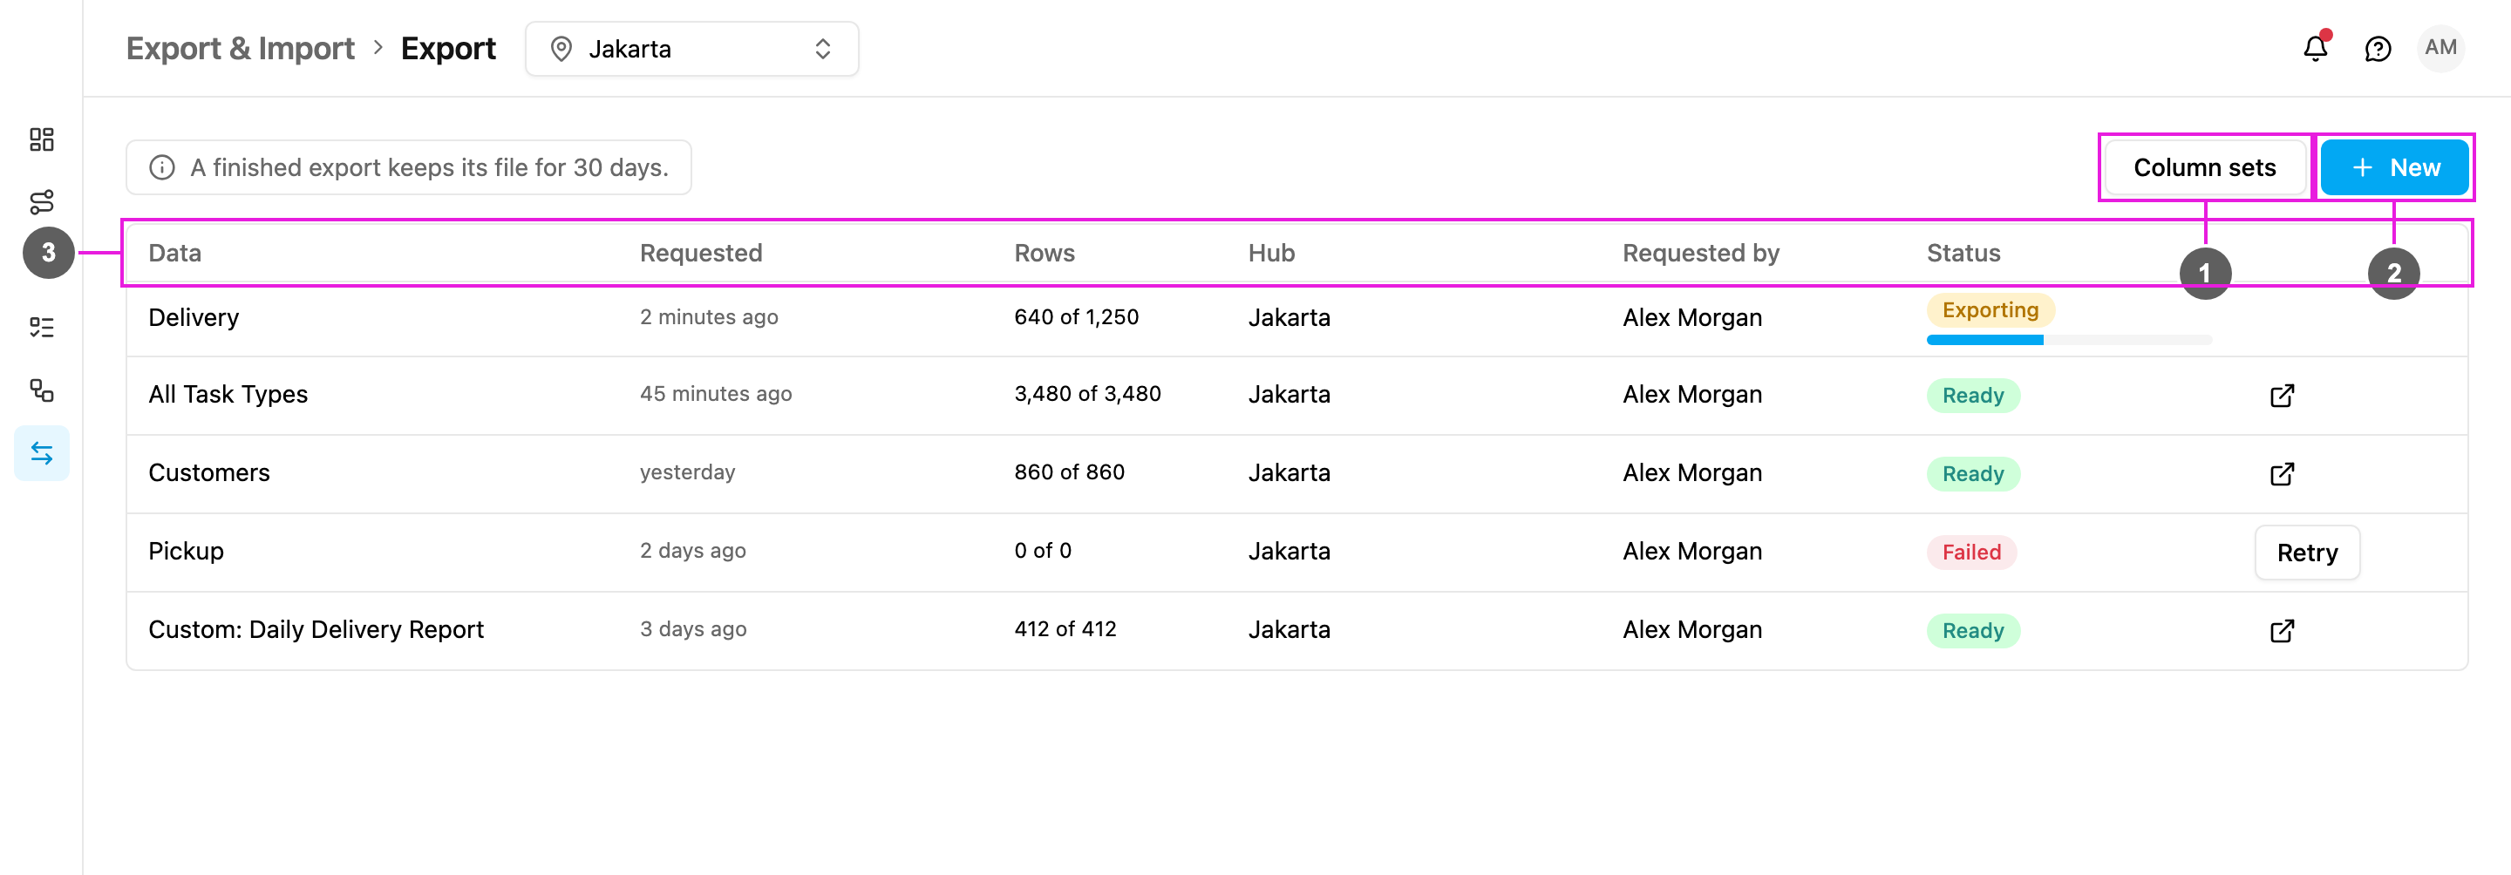Open the Customers export file
This screenshot has width=2511, height=875.
[2282, 473]
